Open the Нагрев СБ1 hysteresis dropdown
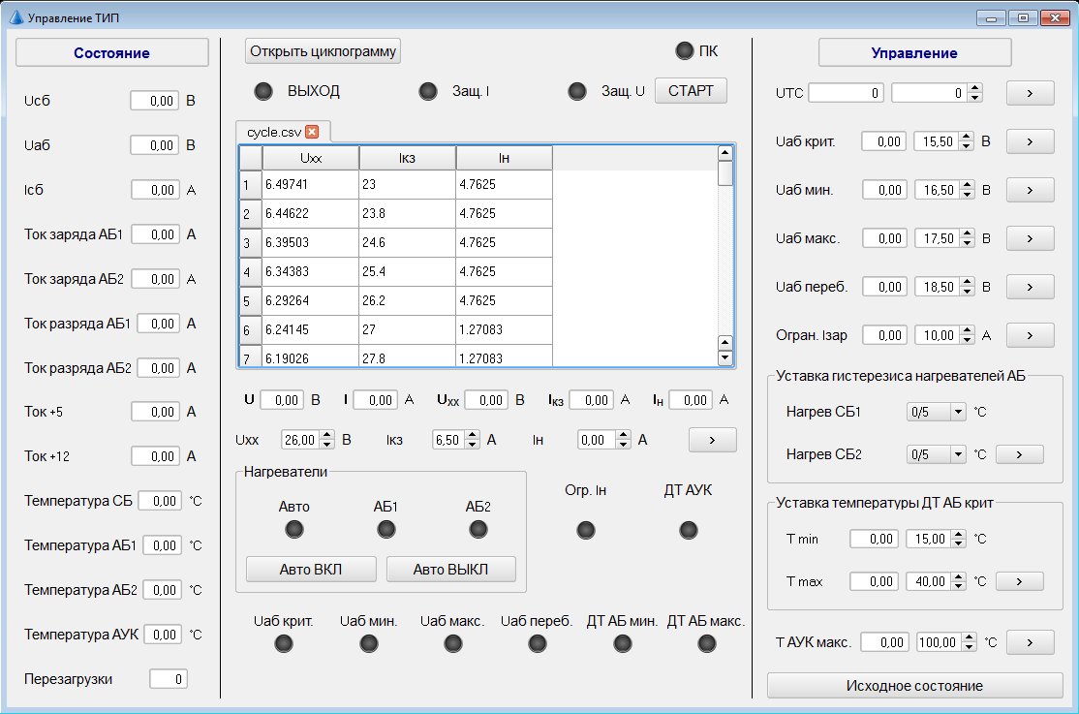1079x714 pixels. click(x=937, y=412)
